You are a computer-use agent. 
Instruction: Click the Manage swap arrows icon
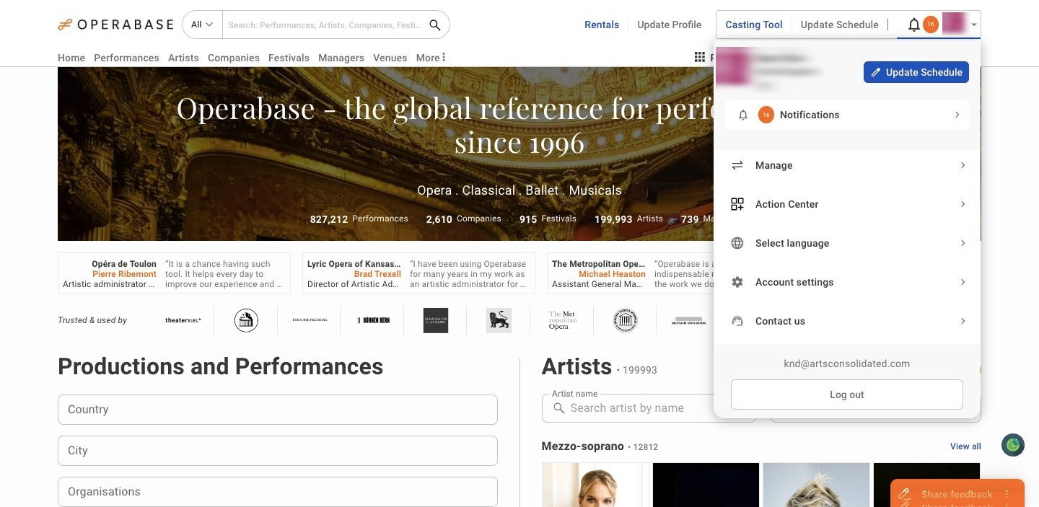tap(737, 165)
